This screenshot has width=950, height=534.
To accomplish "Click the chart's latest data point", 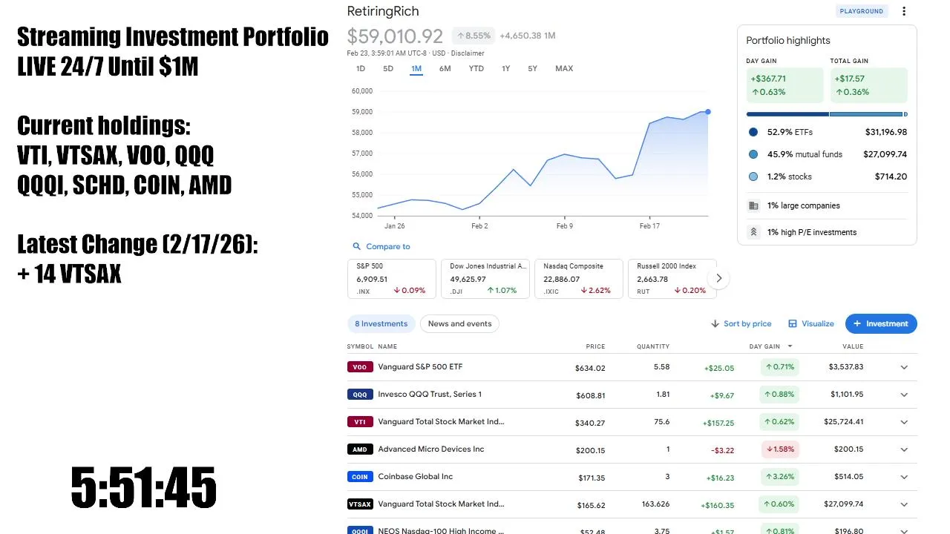I will 708,112.
